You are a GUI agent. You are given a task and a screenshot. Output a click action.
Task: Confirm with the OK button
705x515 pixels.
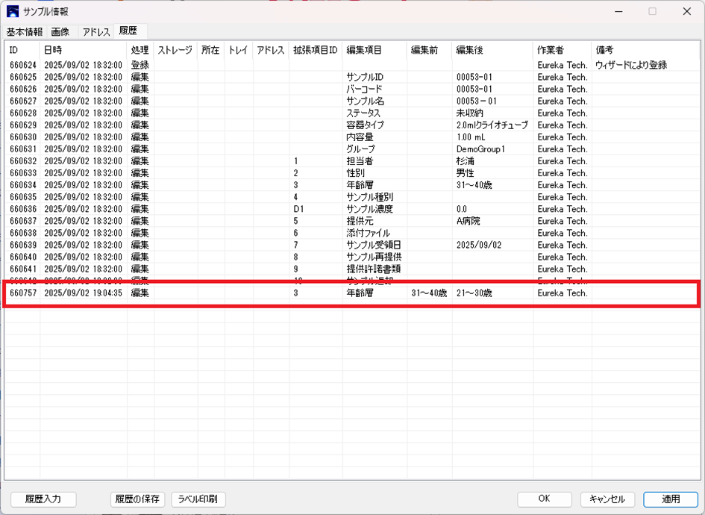[545, 499]
